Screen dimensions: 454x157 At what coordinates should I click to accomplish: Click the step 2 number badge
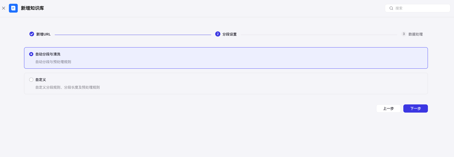(218, 34)
